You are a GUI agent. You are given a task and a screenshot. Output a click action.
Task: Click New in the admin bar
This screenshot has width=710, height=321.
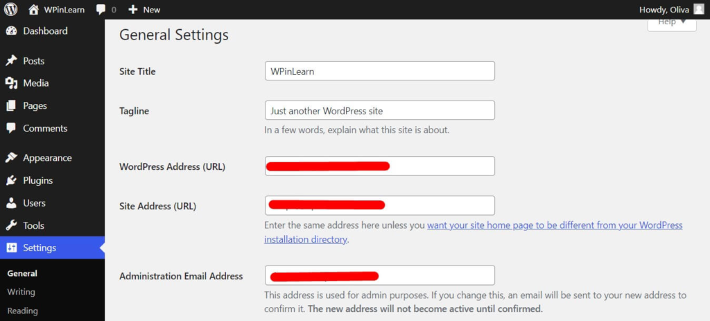[x=151, y=10]
